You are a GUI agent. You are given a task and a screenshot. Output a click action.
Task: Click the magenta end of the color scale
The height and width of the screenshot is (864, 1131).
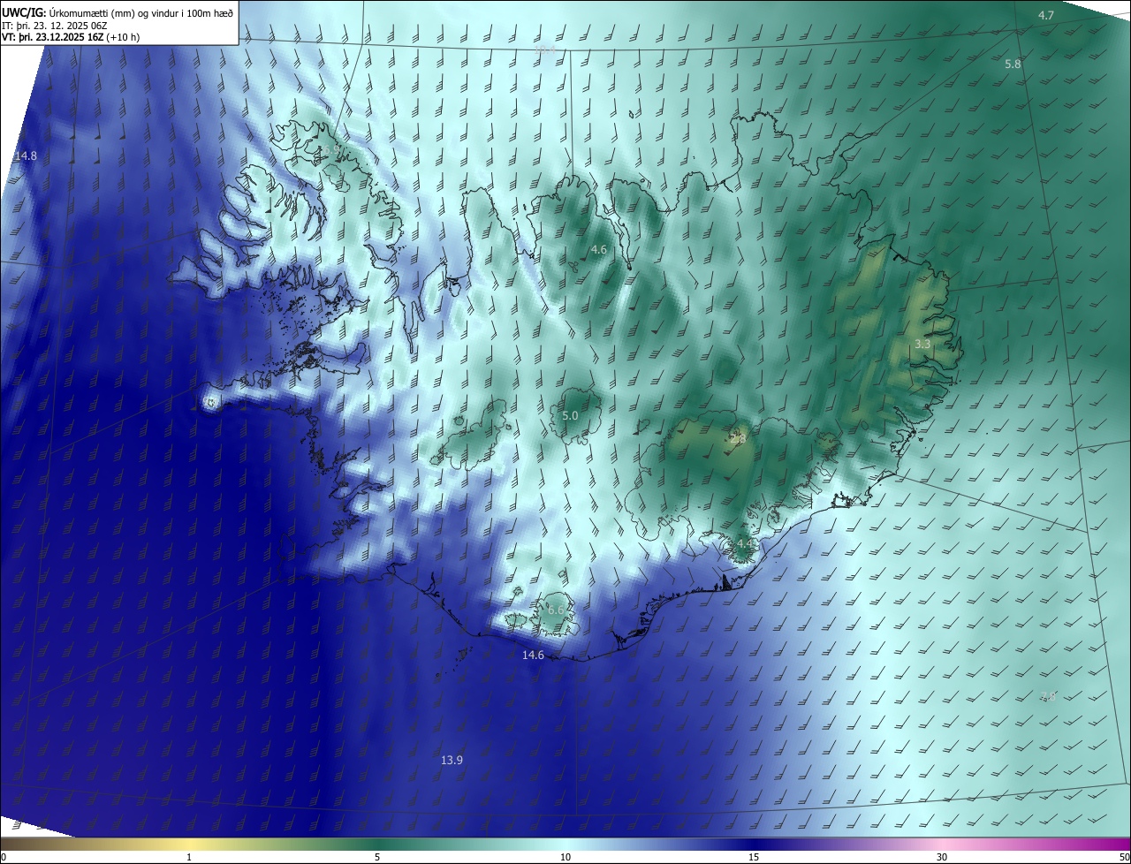coord(1115,845)
